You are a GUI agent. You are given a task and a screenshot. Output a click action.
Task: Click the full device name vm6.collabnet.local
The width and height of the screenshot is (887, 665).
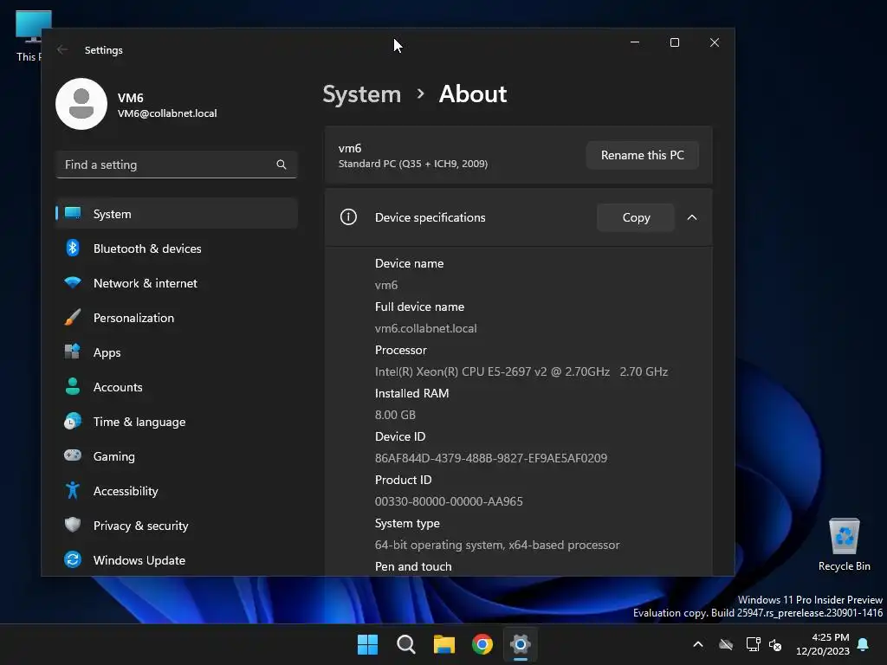click(425, 328)
